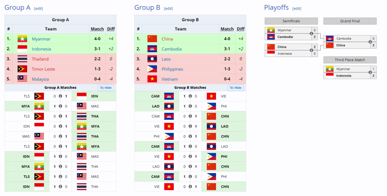Edit the Playoffs section
The height and width of the screenshot is (196, 387).
(x=297, y=8)
